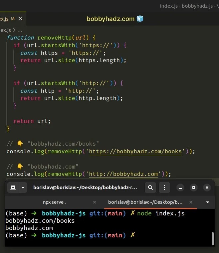219x253 pixels.
Task: Click 'const https' variable declaration
Action: coord(39,53)
